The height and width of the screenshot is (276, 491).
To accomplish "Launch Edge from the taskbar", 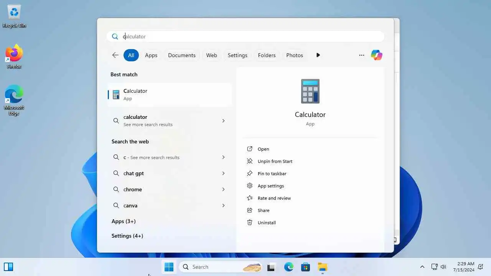I will 288,267.
